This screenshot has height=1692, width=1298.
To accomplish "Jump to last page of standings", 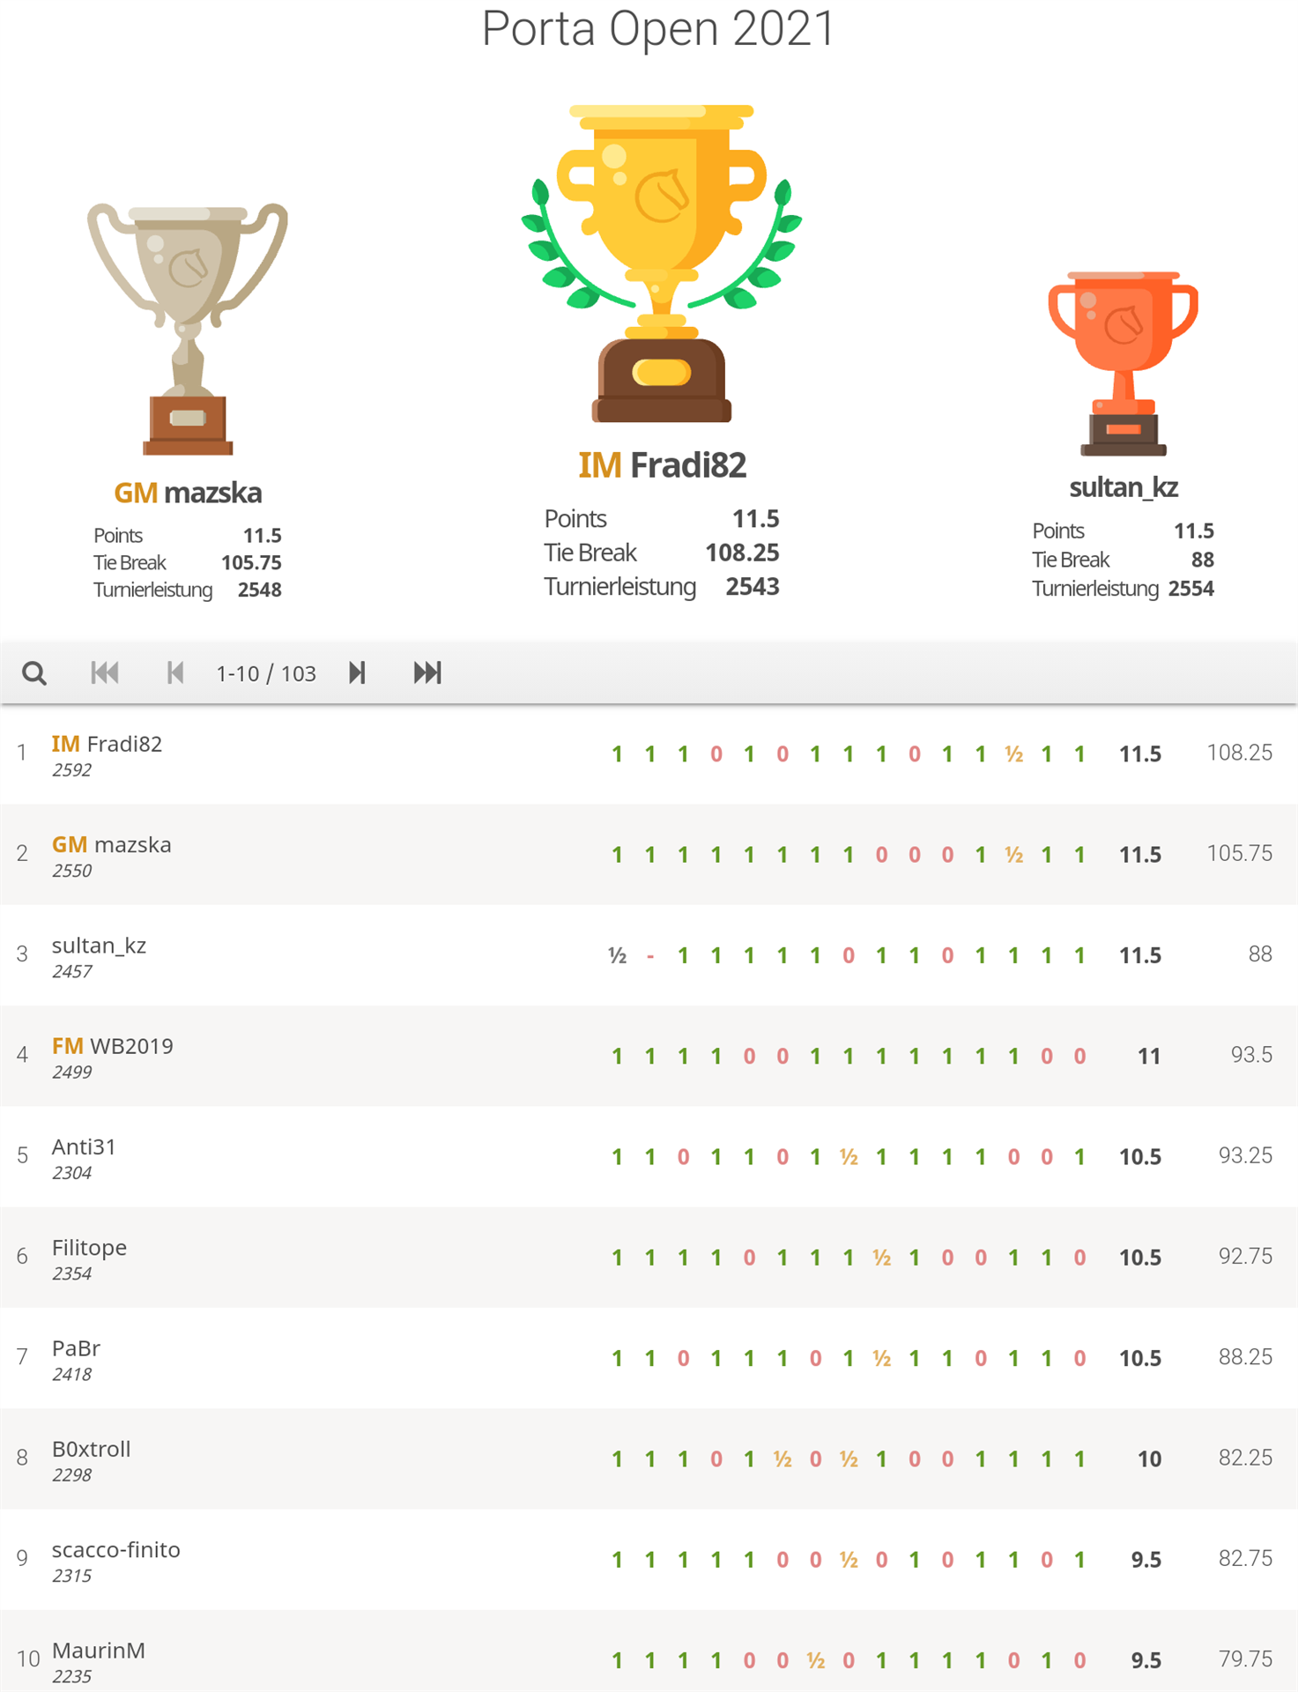I will (x=427, y=673).
